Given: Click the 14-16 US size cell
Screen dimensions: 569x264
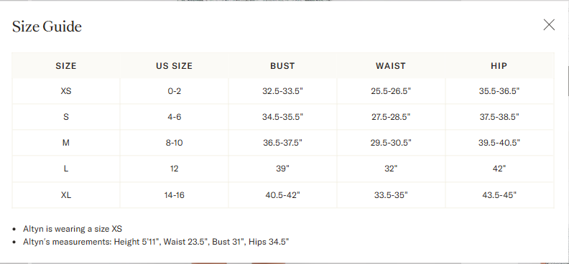Looking at the screenshot, I should [174, 195].
